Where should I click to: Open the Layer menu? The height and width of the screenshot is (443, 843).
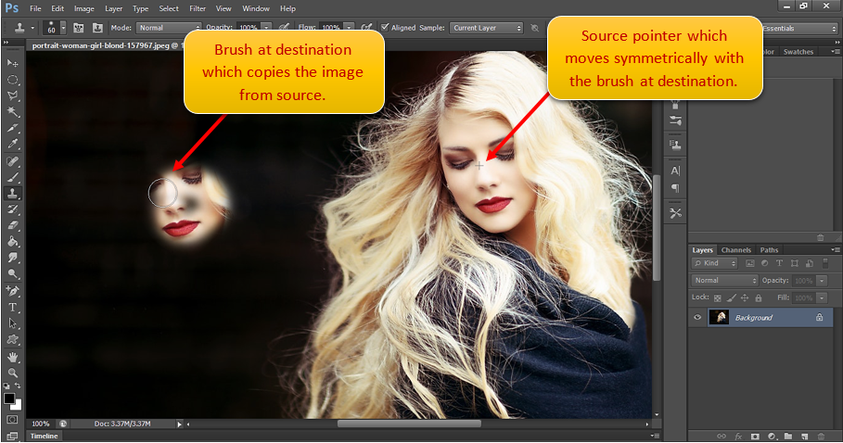coord(113,8)
